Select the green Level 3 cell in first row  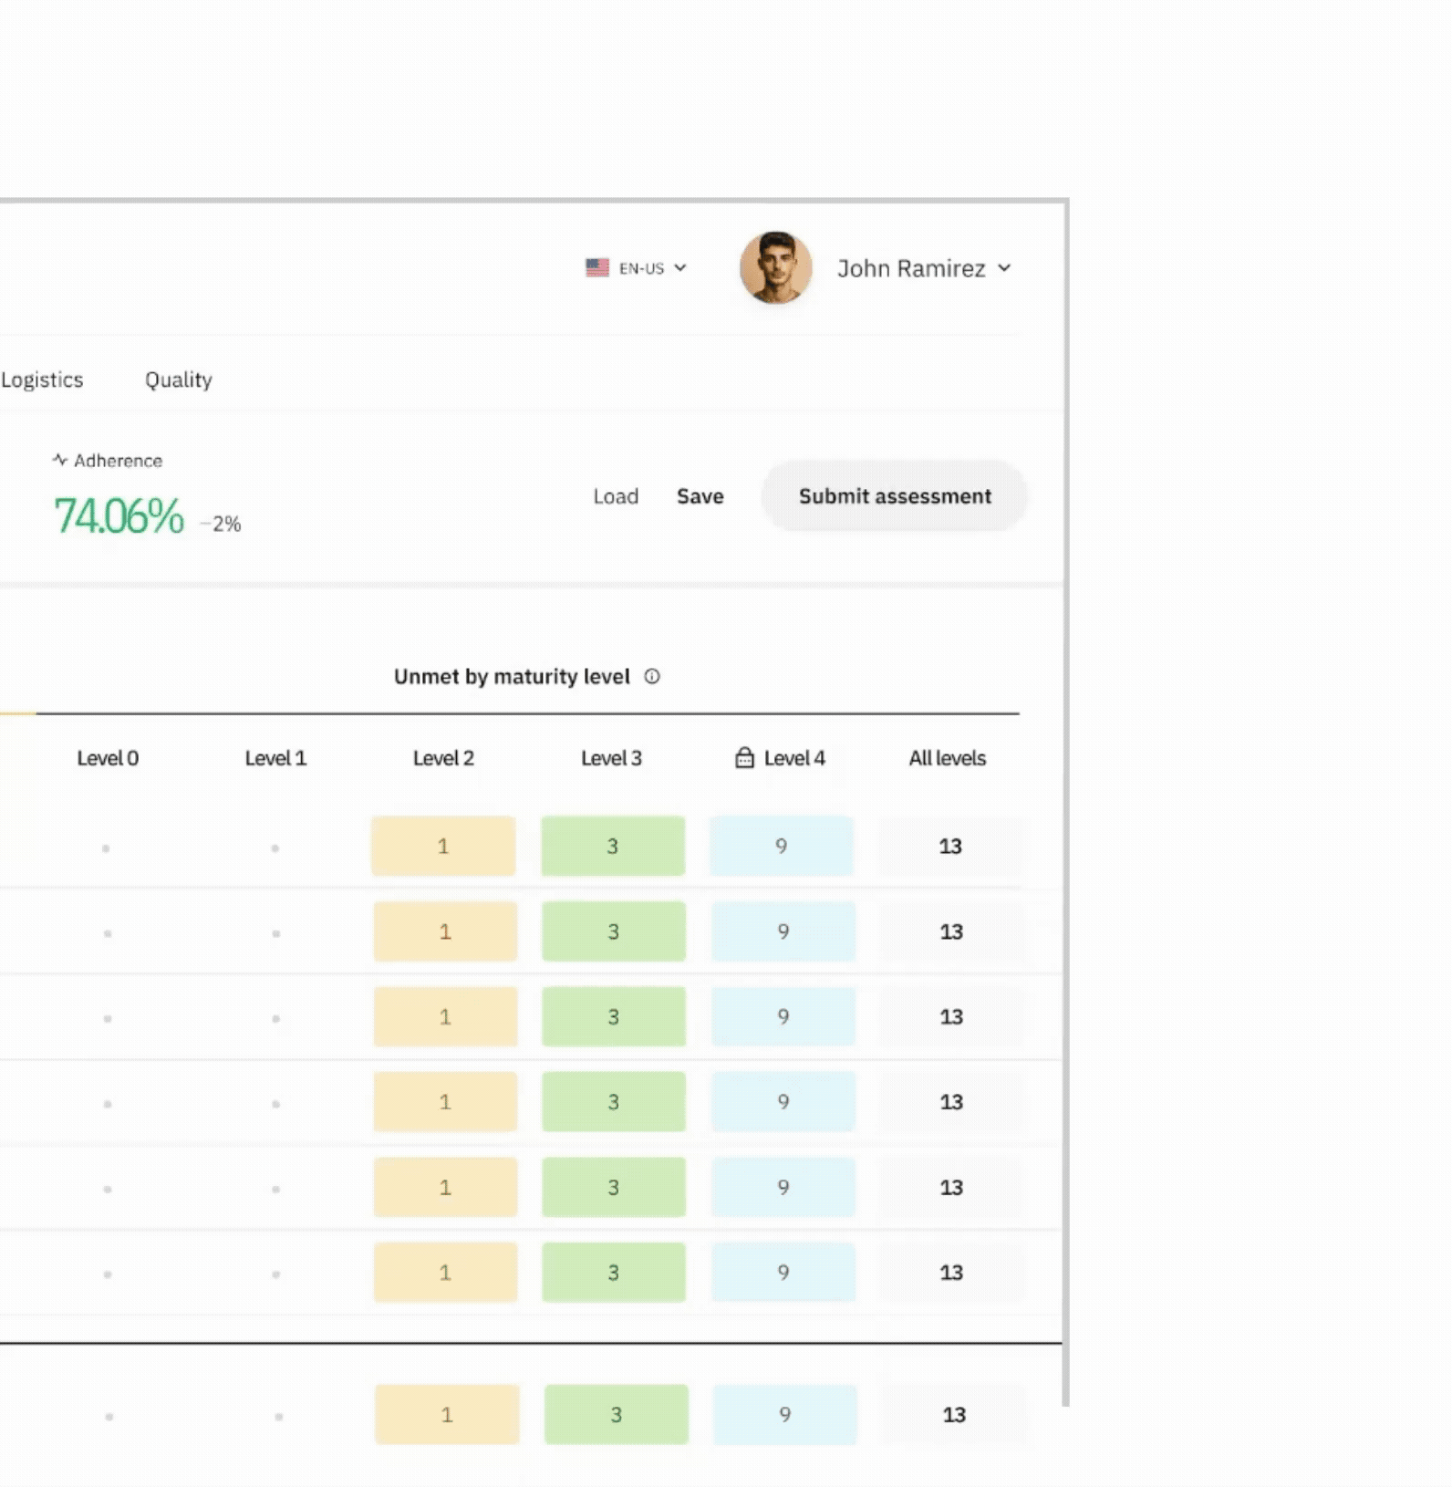[x=613, y=847]
